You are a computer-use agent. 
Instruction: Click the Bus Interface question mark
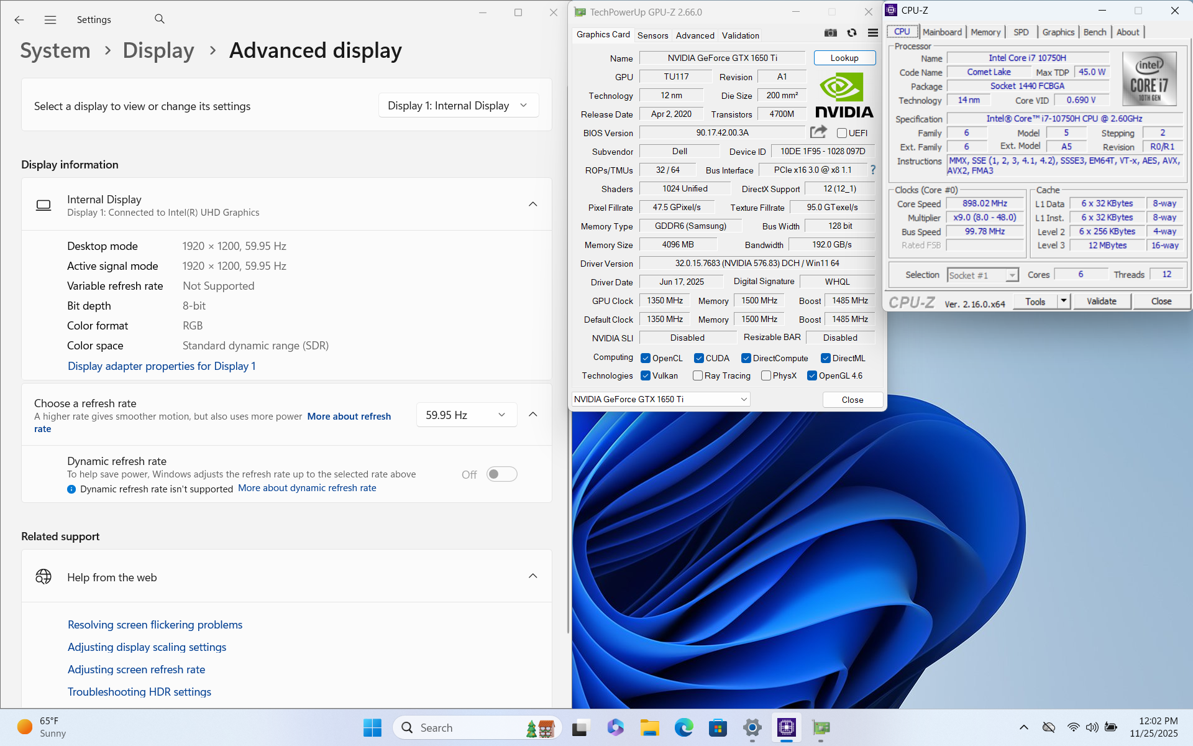pyautogui.click(x=872, y=170)
